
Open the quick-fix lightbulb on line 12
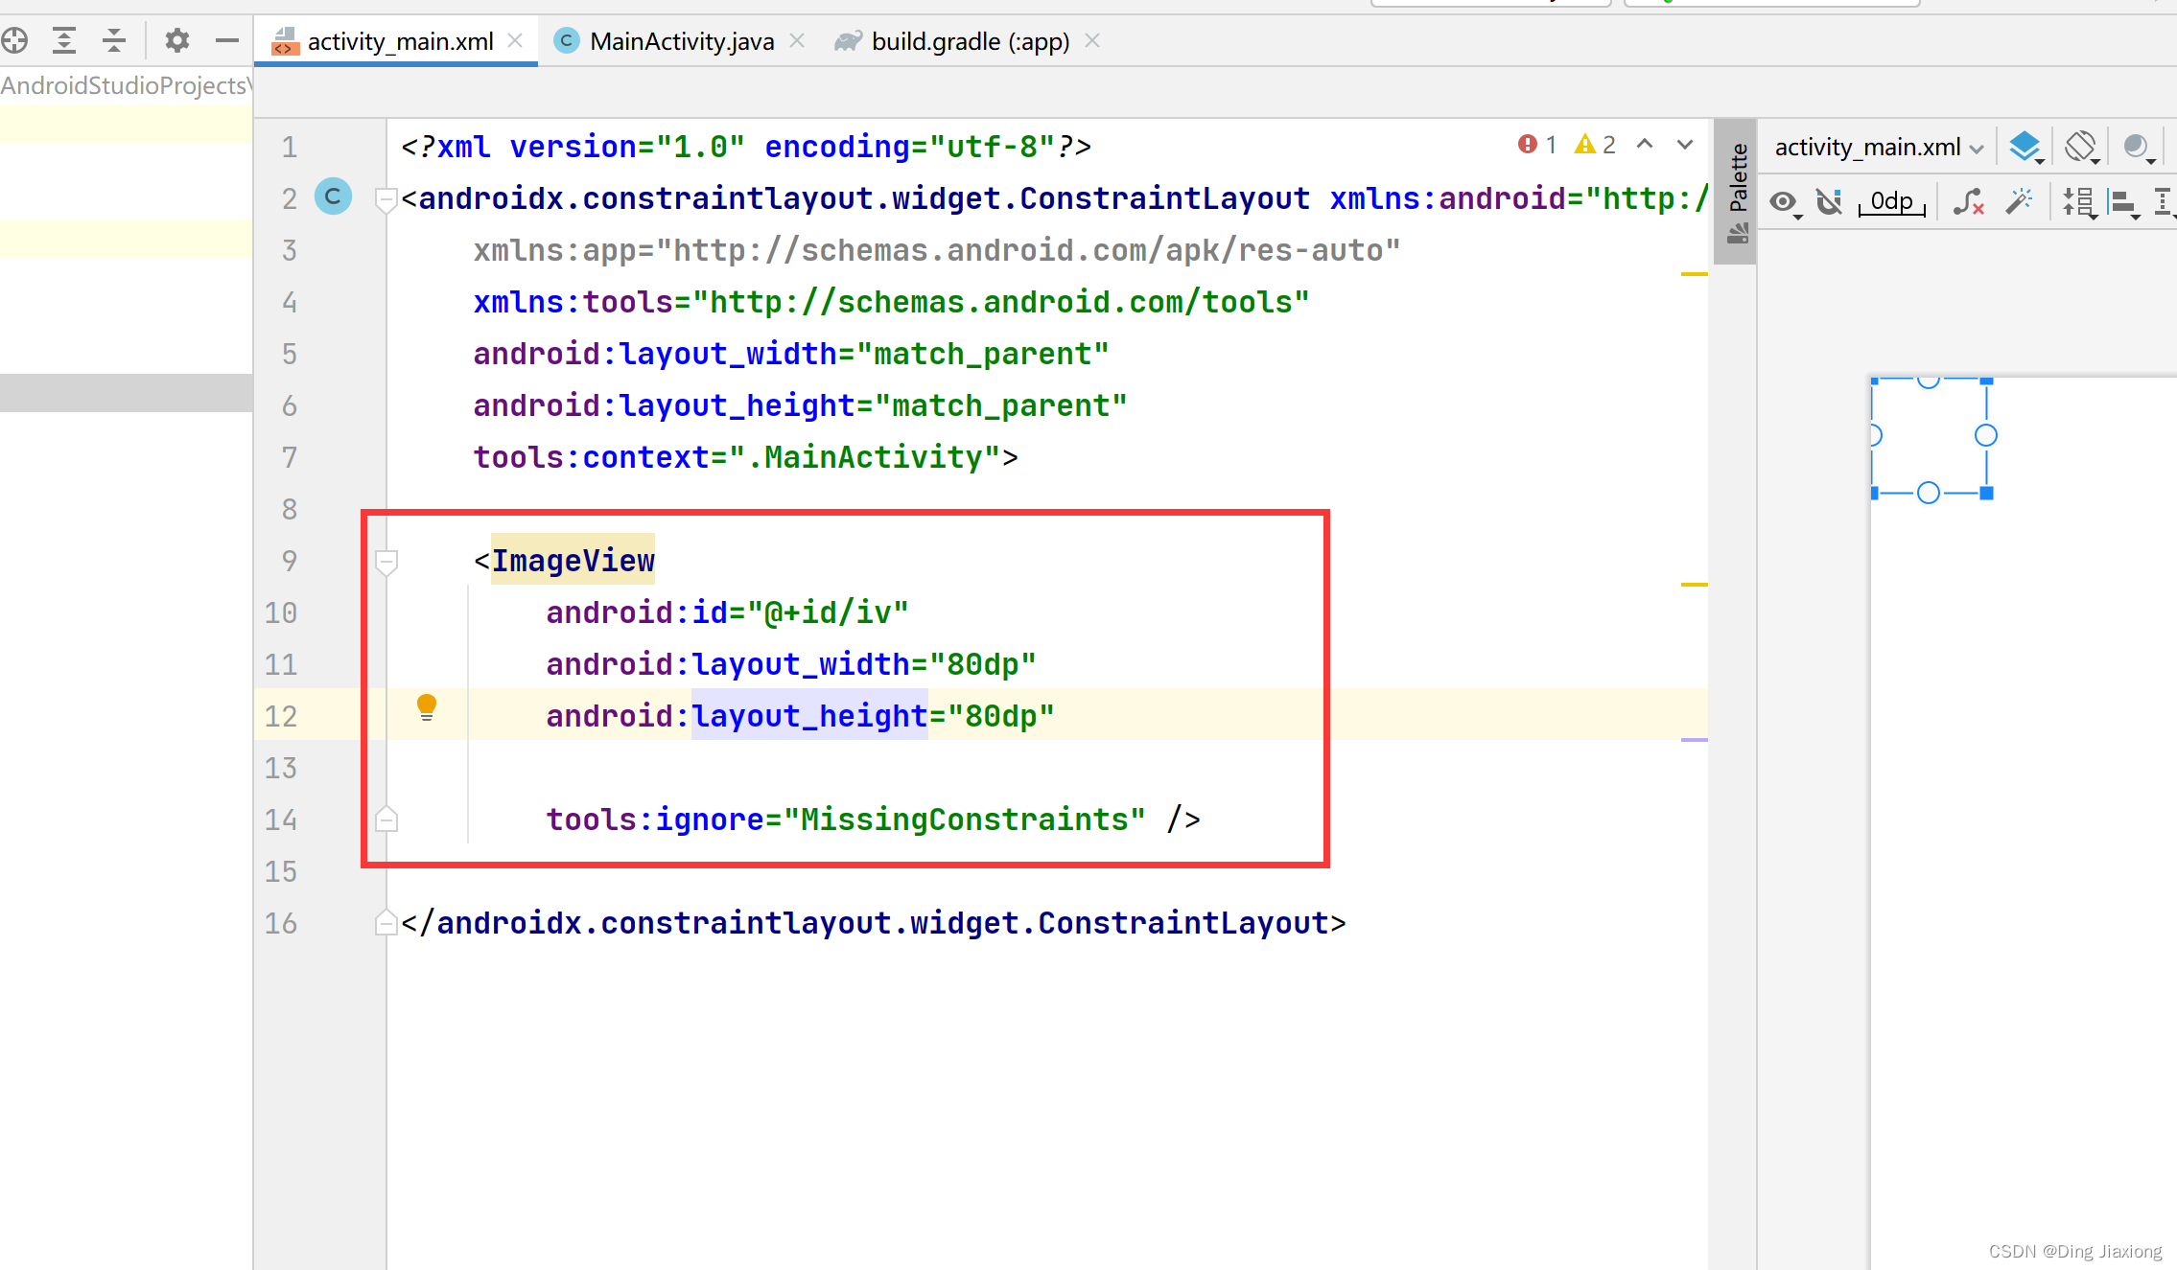(427, 707)
